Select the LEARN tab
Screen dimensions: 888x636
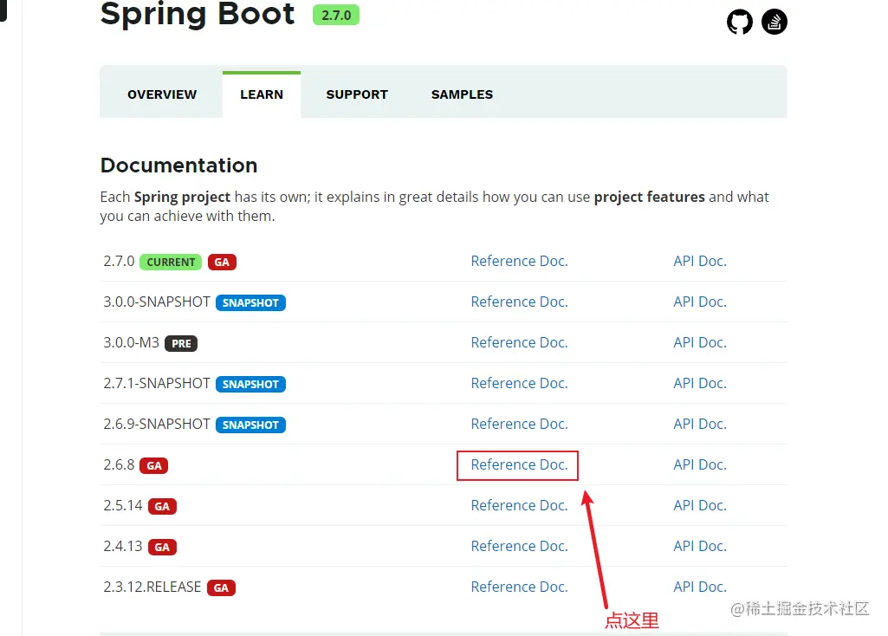pyautogui.click(x=262, y=94)
